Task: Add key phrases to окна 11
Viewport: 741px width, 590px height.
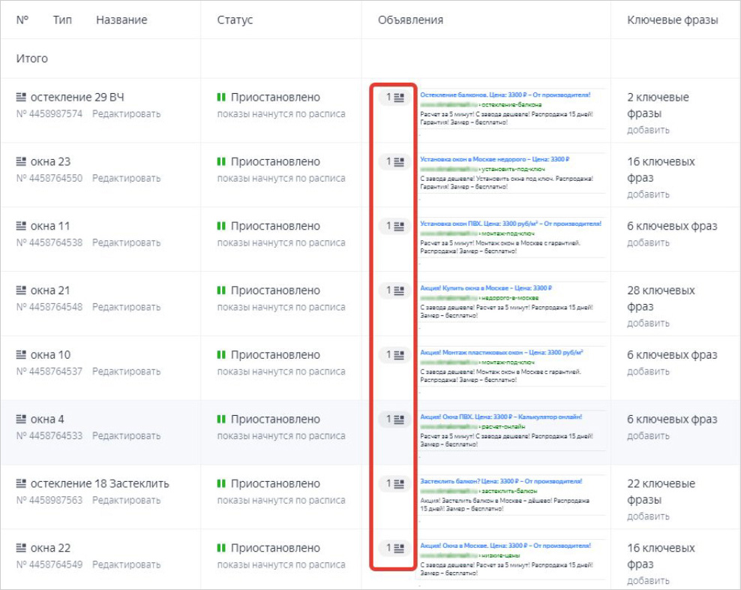Action: 648,242
